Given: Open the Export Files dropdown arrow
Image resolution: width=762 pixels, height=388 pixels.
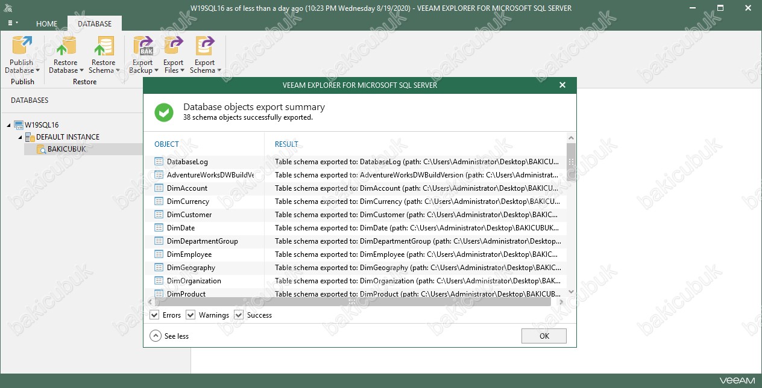Looking at the screenshot, I should click(182, 71).
